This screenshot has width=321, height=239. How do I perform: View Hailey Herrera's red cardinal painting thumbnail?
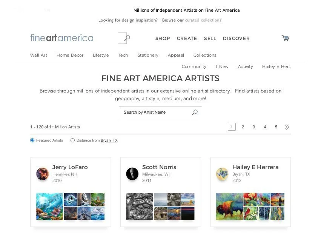point(250,213)
